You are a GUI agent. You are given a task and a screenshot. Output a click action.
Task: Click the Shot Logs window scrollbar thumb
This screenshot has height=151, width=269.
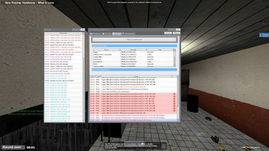coord(84,46)
